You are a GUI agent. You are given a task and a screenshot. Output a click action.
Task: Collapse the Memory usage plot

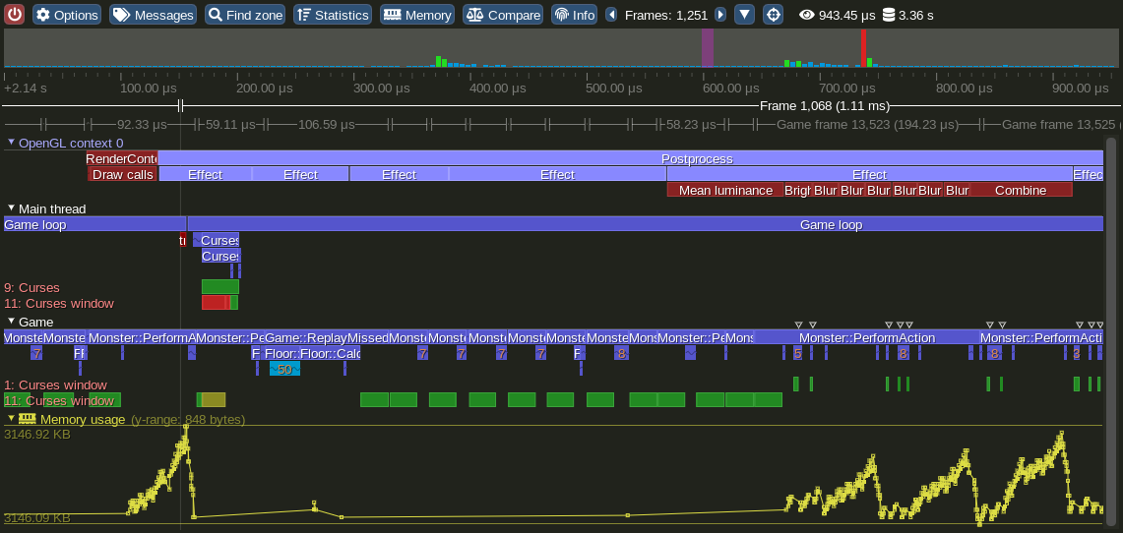(12, 419)
